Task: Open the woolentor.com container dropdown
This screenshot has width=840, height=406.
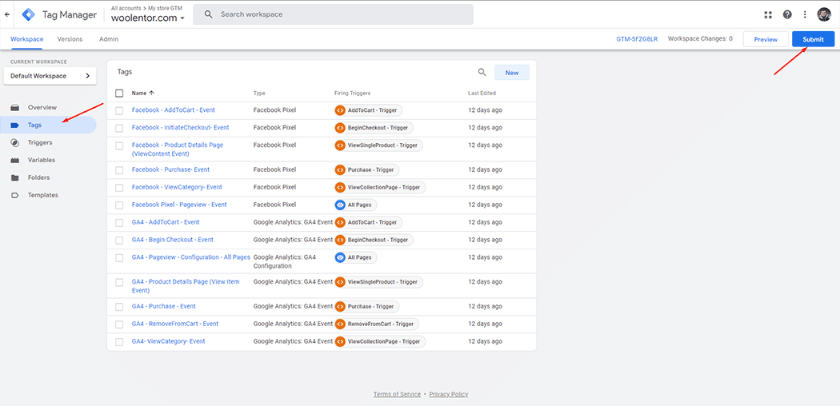Action: click(x=148, y=18)
